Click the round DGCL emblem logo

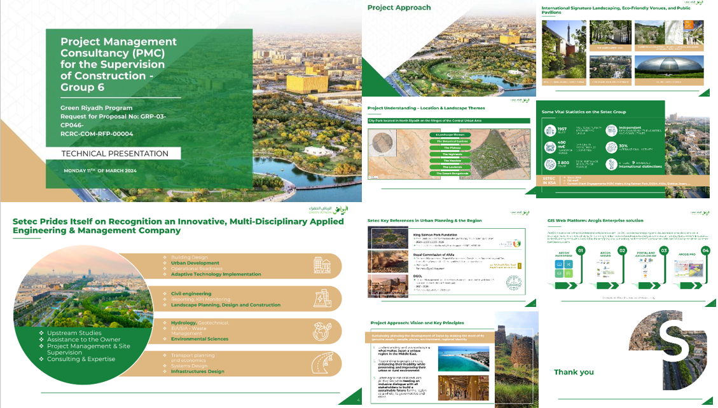[514, 283]
